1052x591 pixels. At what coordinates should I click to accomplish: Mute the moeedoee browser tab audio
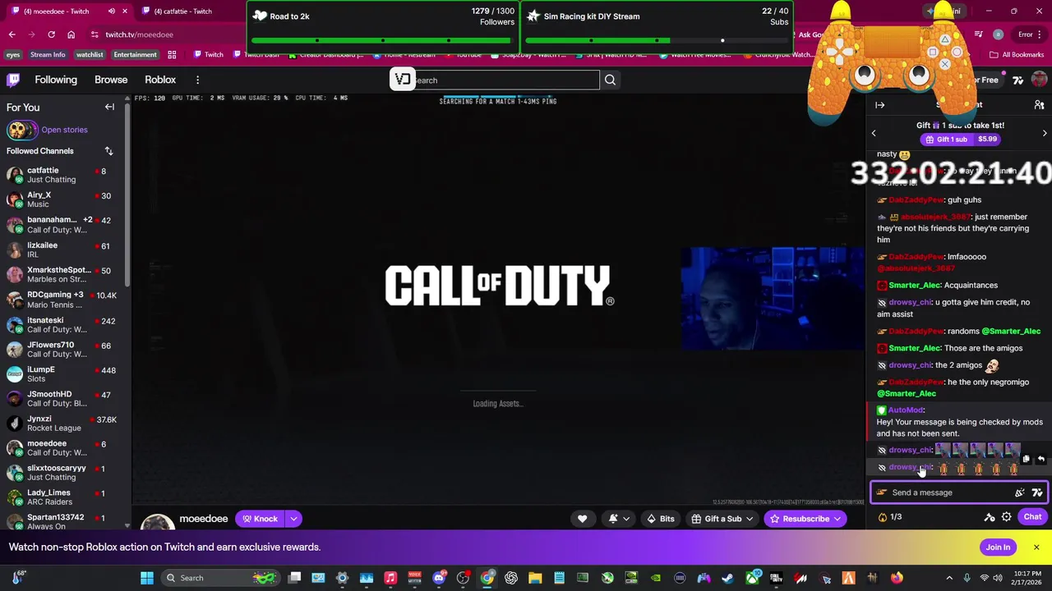click(111, 11)
